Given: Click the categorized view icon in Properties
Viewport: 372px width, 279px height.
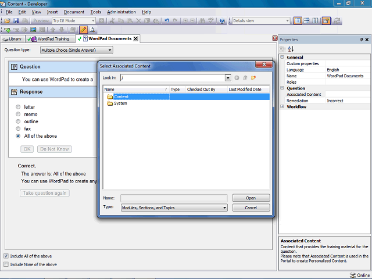Looking at the screenshot, I should coord(282,49).
